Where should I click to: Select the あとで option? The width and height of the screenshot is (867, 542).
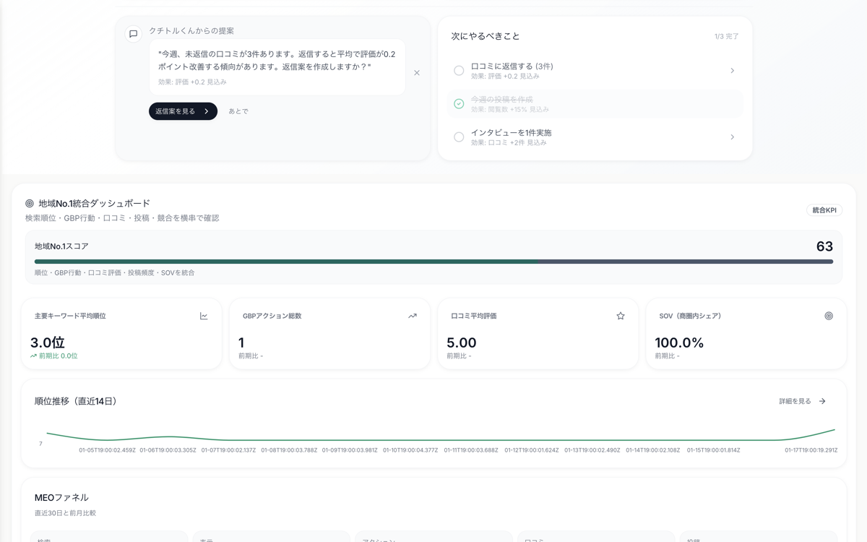point(238,111)
